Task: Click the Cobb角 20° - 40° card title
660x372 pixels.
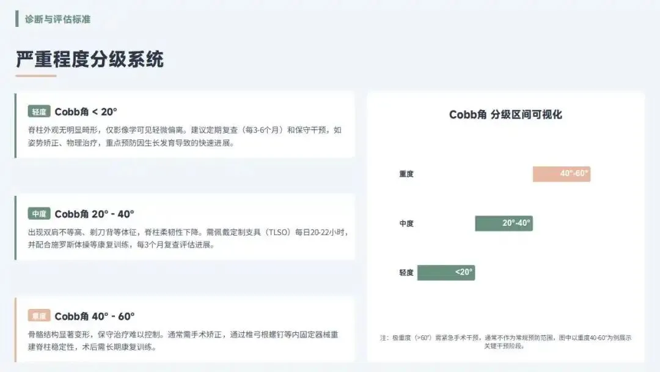Action: tap(94, 214)
